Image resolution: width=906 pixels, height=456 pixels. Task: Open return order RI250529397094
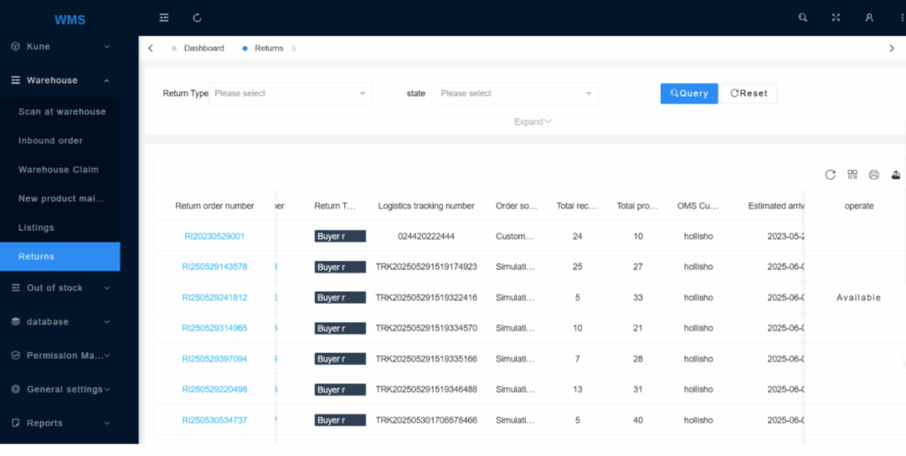(214, 359)
